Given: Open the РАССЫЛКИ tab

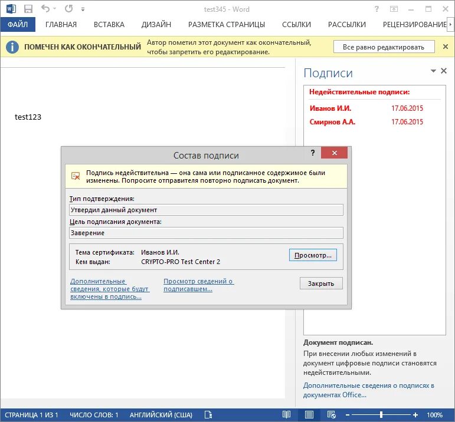Looking at the screenshot, I should (x=347, y=24).
